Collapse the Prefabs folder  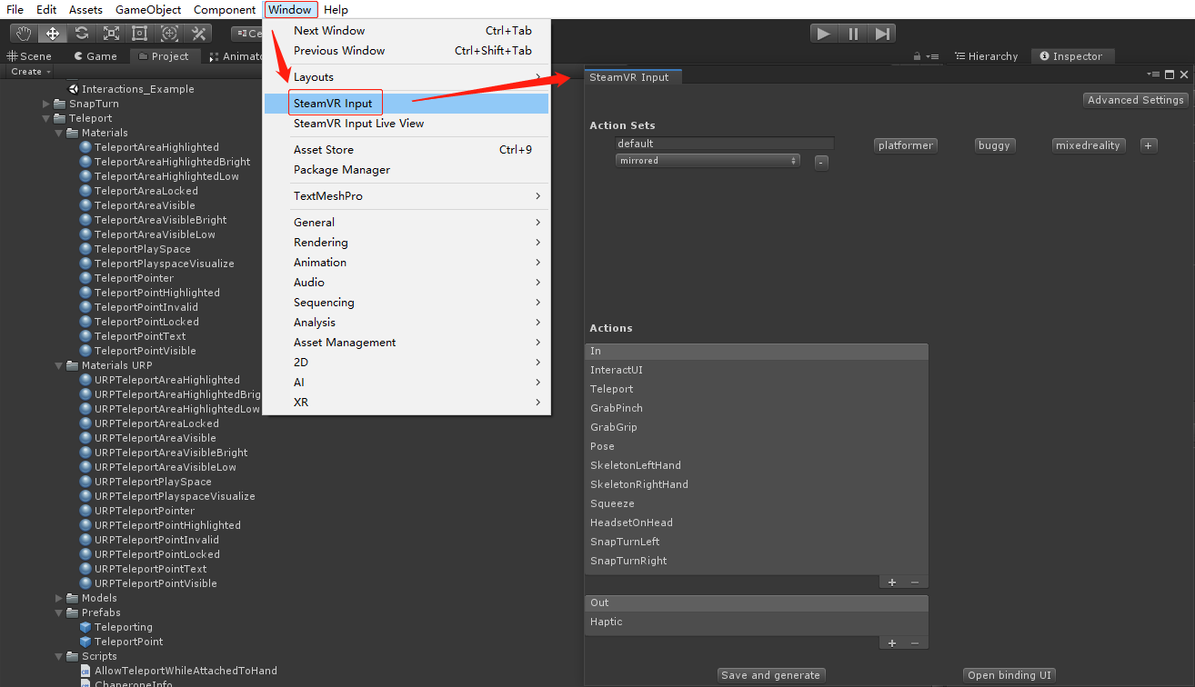(59, 612)
